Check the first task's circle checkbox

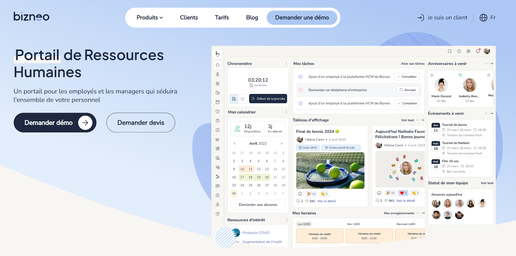(x=301, y=77)
